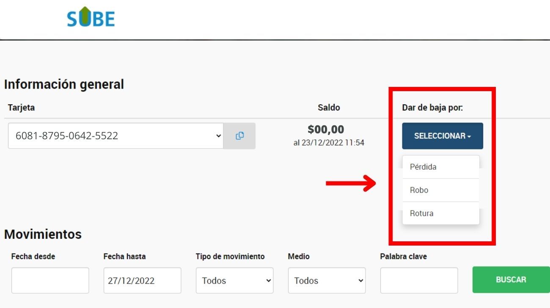Click the Palabra clave input field
Screen dimensions: 550x308
[419, 281]
